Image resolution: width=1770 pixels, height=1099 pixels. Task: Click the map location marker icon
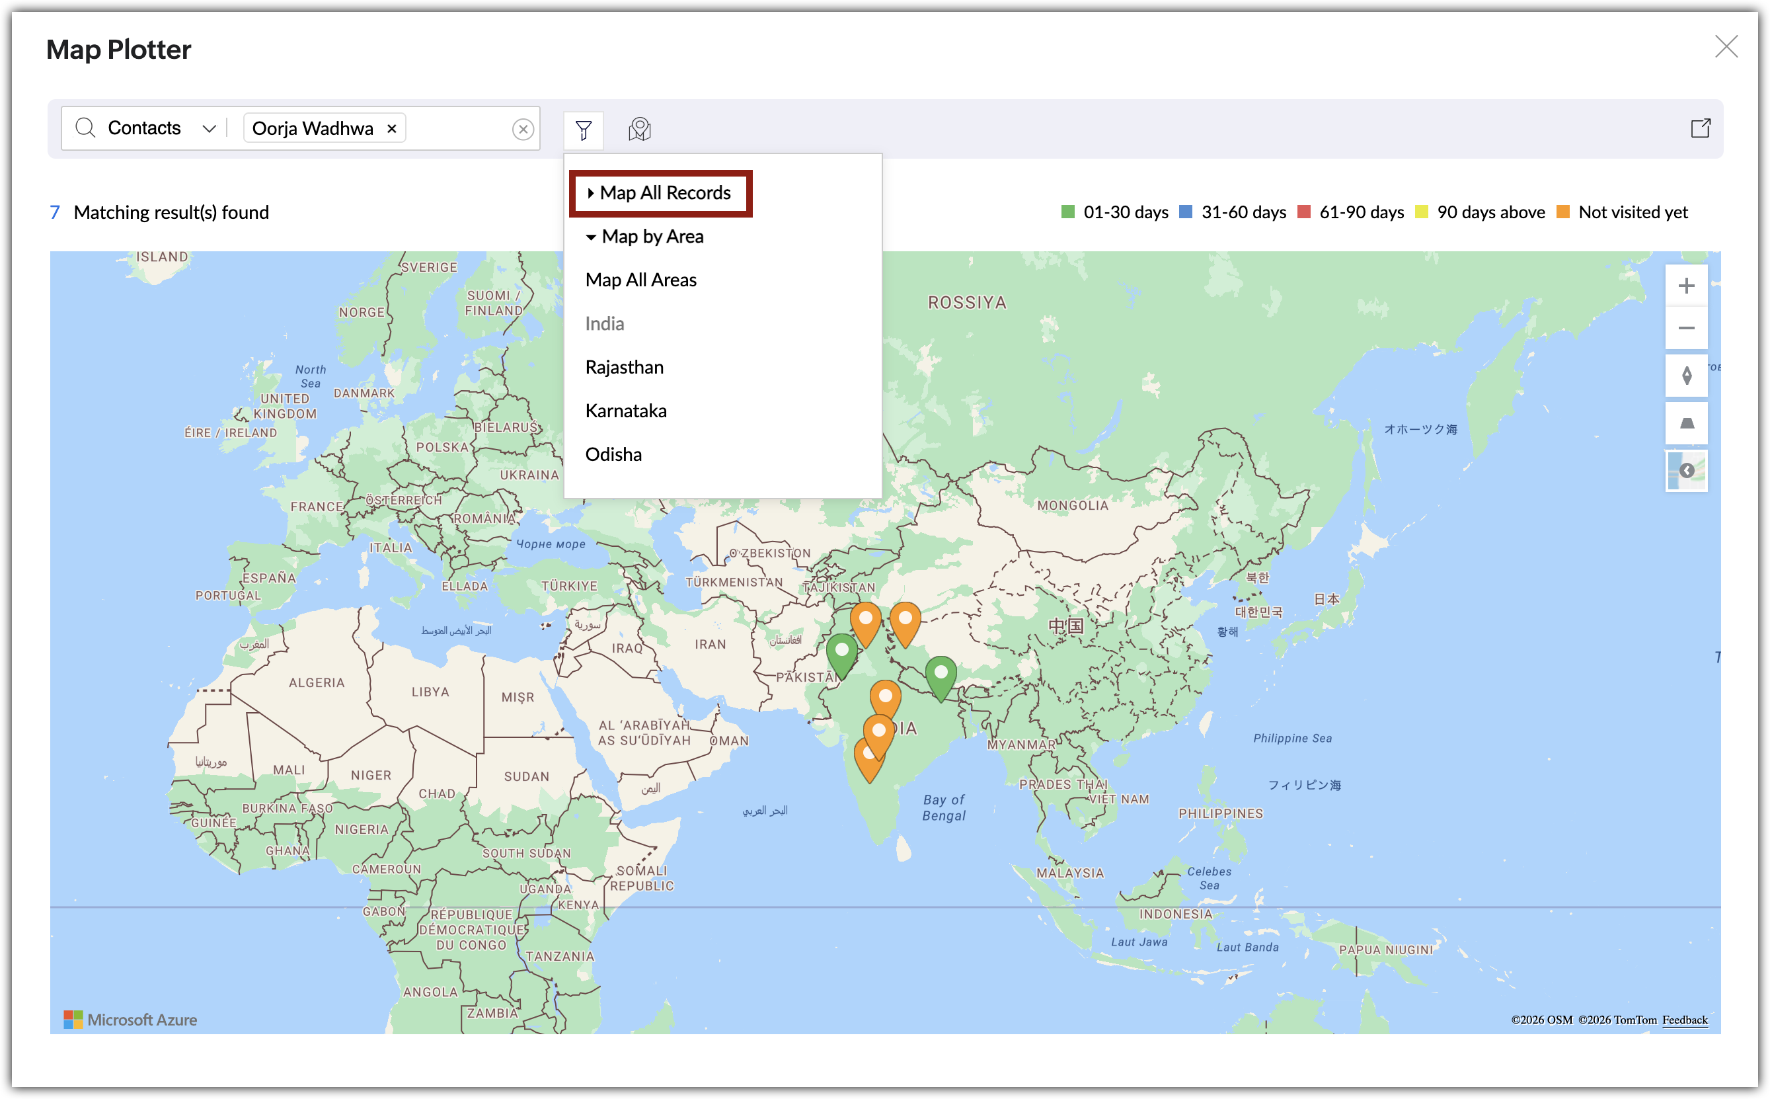click(639, 130)
